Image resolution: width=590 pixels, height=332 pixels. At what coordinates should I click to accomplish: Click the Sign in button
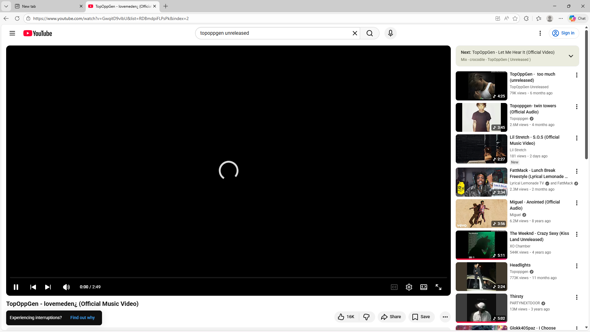[x=564, y=33]
